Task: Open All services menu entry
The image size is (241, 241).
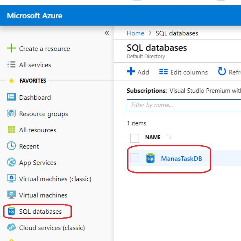Action: [x=35, y=65]
